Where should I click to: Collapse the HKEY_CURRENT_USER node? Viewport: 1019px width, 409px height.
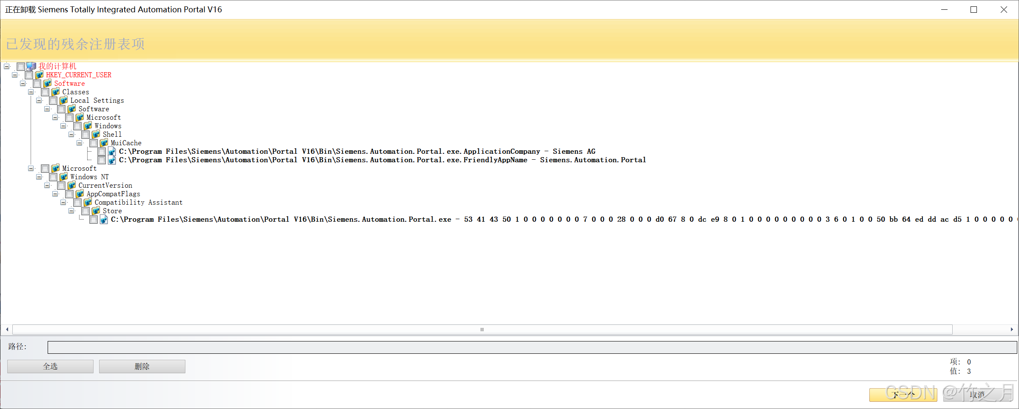click(x=14, y=75)
